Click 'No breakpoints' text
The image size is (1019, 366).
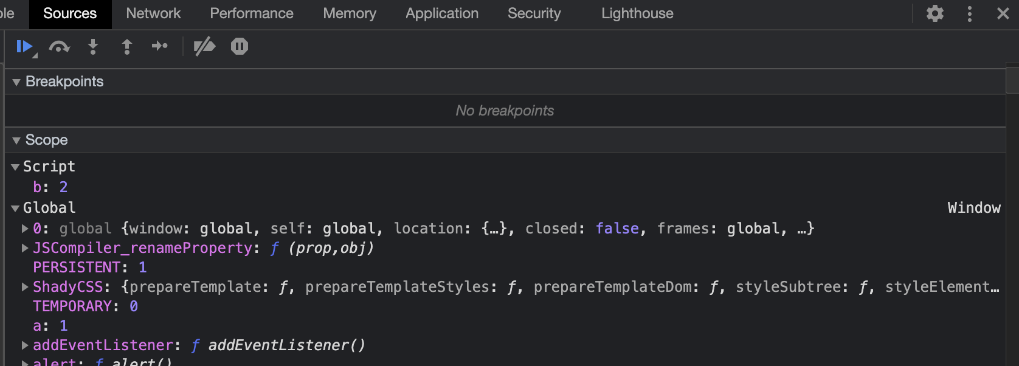505,111
